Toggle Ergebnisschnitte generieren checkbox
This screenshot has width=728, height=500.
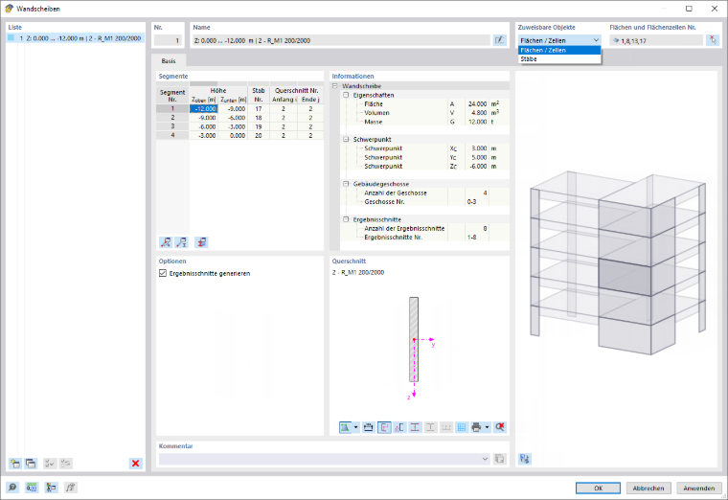163,273
